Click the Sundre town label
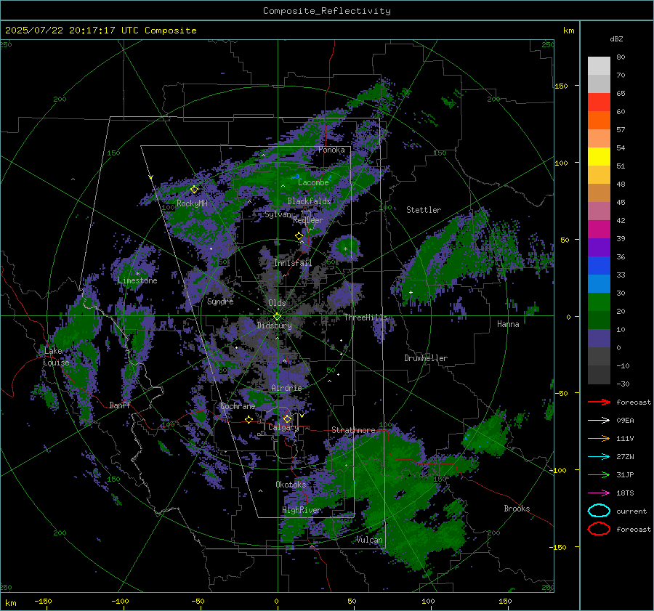 [220, 302]
